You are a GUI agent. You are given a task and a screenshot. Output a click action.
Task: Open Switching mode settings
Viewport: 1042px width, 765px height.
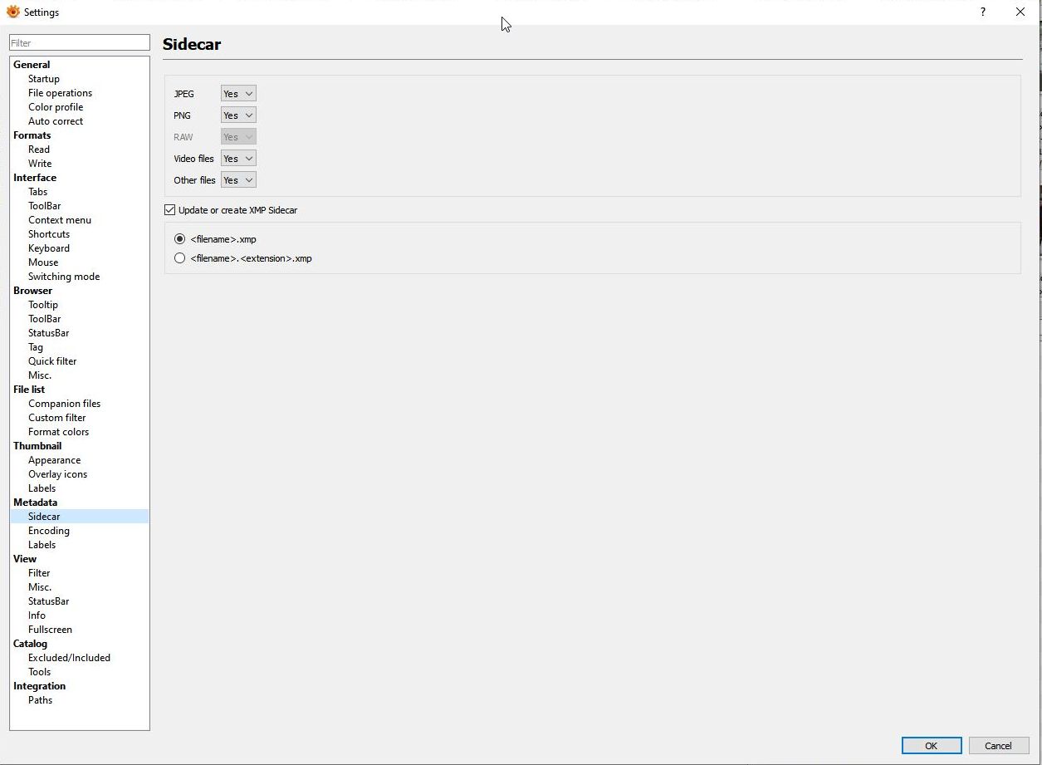(x=64, y=277)
